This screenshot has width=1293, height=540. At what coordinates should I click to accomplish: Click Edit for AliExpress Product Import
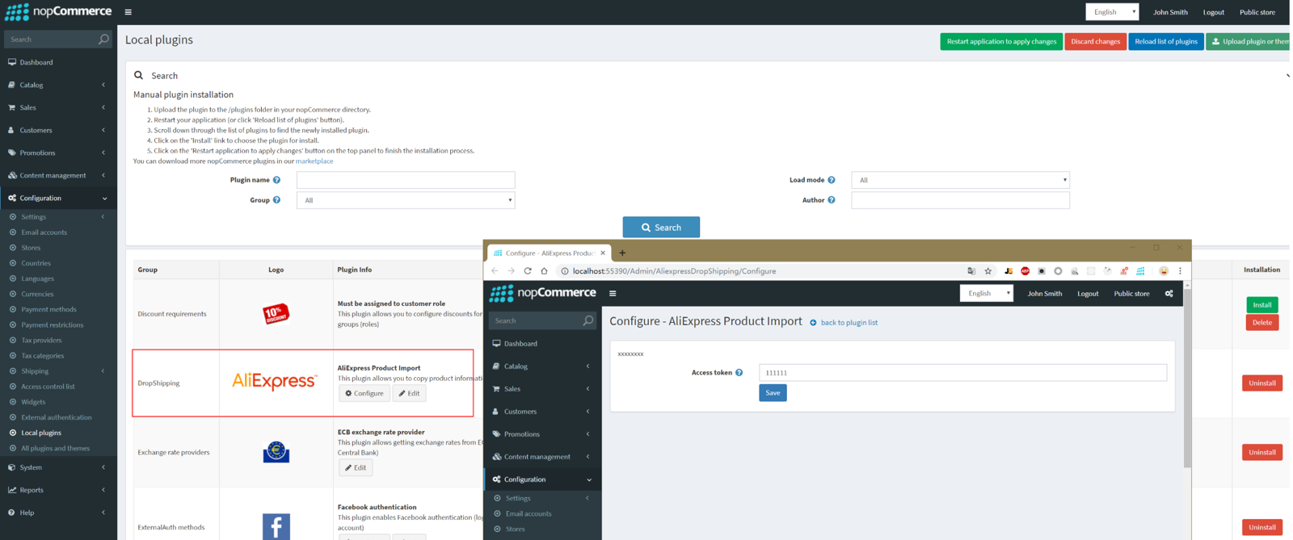410,393
